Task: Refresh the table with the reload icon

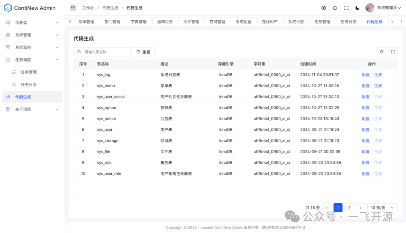Action: (x=382, y=51)
